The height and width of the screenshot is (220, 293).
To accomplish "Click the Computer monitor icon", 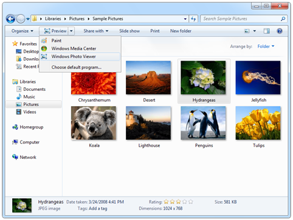I will [15, 142].
